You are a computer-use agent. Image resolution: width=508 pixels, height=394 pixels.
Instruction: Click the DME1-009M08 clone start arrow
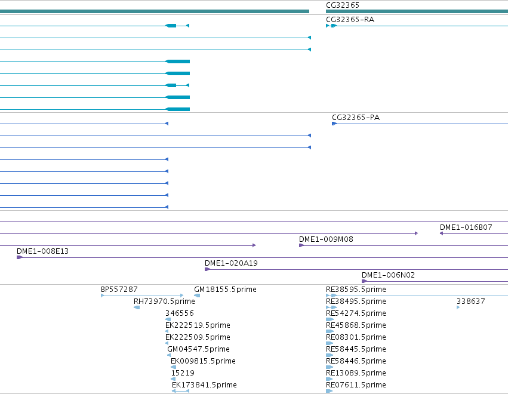(301, 245)
